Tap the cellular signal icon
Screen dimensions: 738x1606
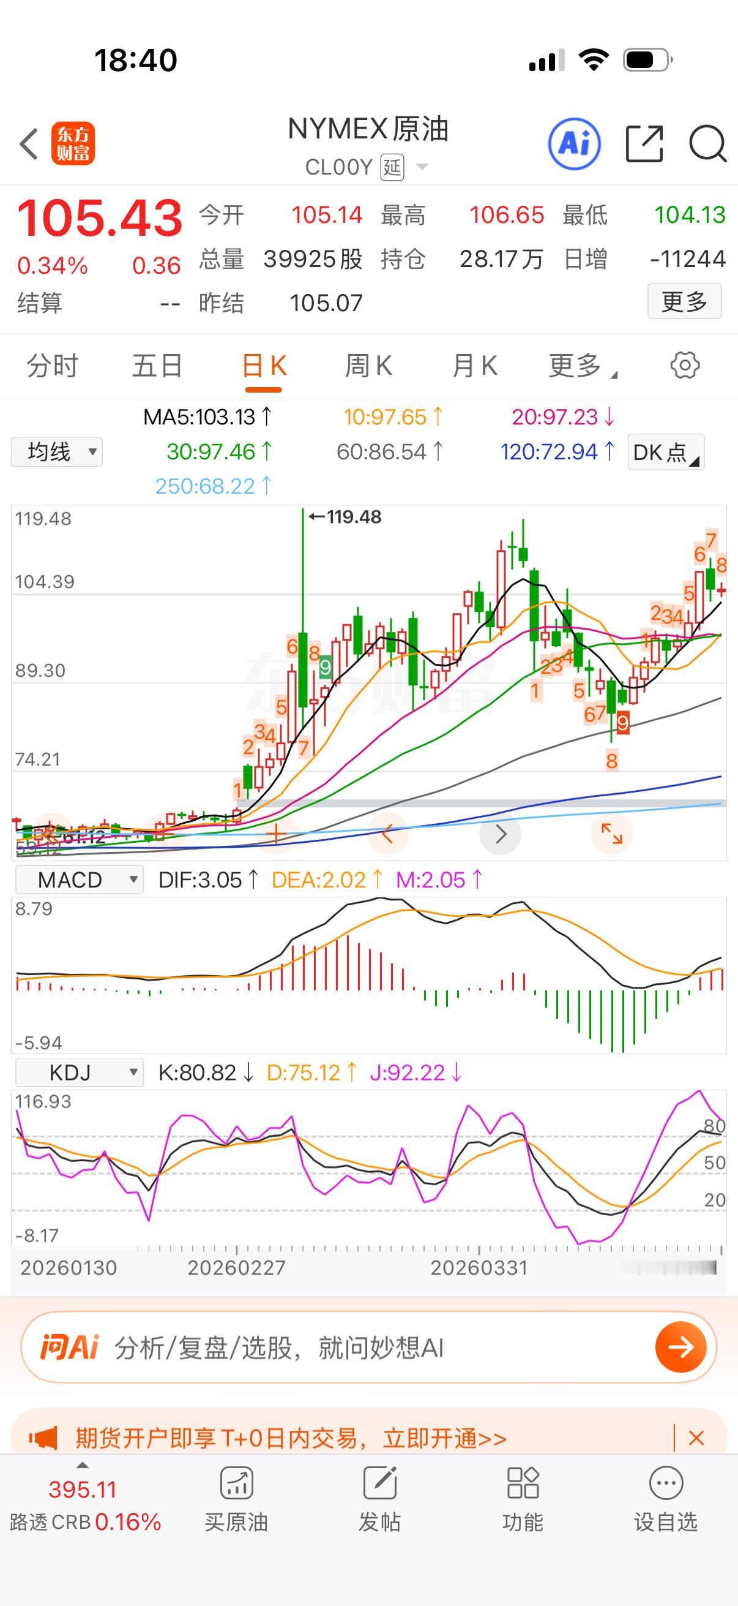click(546, 60)
